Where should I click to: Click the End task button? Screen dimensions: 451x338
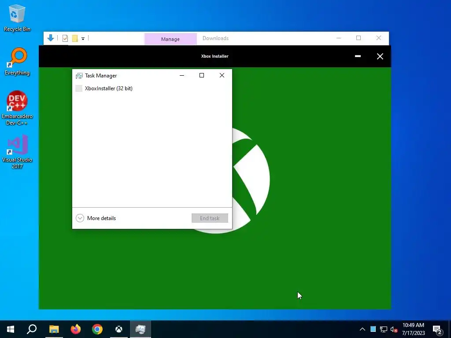coord(210,218)
